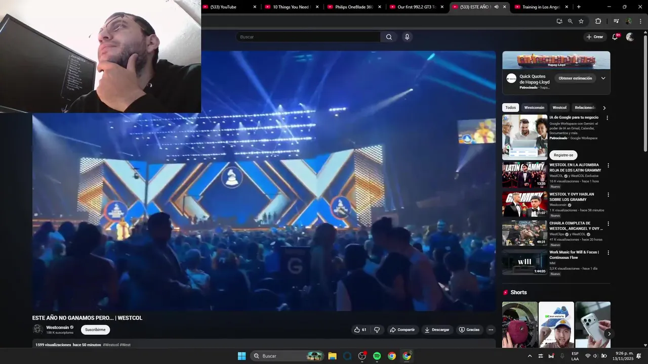Show more filter chips with right arrow

tap(604, 108)
